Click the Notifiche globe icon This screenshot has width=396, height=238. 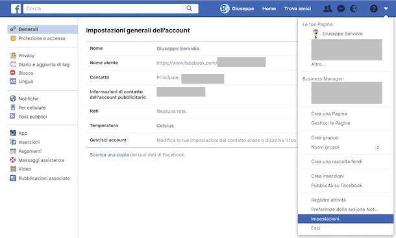pyautogui.click(x=13, y=99)
